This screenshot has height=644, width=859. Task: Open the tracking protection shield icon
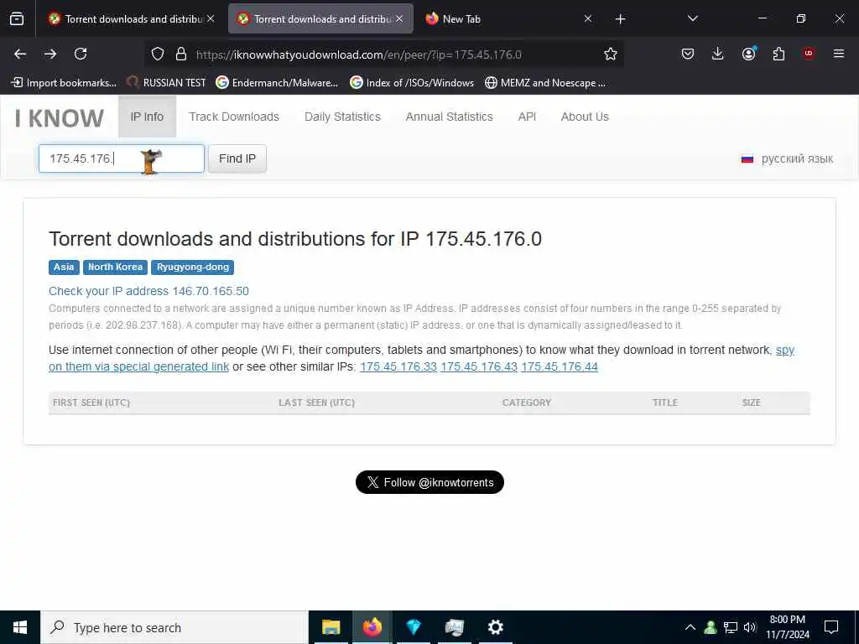(x=158, y=54)
